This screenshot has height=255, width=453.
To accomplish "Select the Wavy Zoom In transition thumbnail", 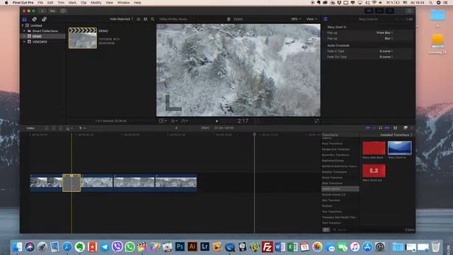I will point(399,148).
